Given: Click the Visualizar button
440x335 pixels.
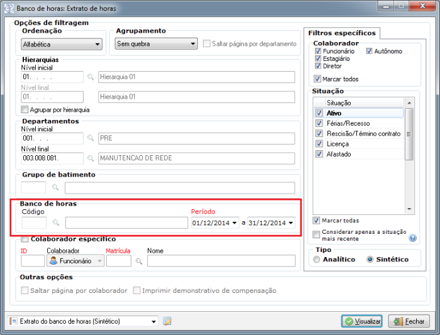Looking at the screenshot, I should coord(363,321).
